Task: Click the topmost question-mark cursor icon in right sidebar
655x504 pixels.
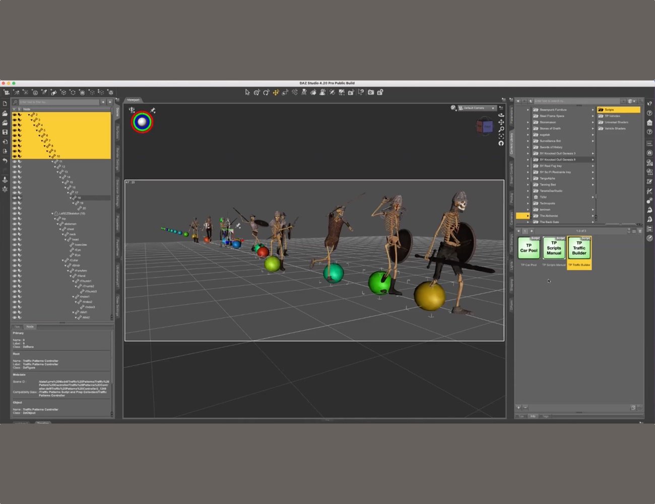Action: [649, 103]
